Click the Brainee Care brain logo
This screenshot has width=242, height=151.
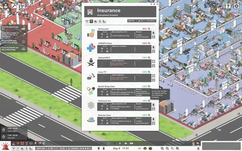click(91, 120)
